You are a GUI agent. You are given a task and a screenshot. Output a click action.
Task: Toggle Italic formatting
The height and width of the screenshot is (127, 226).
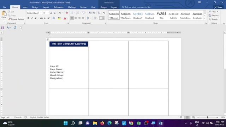32,18
